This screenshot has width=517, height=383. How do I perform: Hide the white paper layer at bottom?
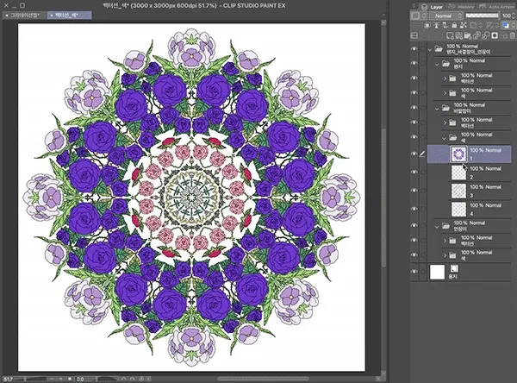[x=414, y=271]
